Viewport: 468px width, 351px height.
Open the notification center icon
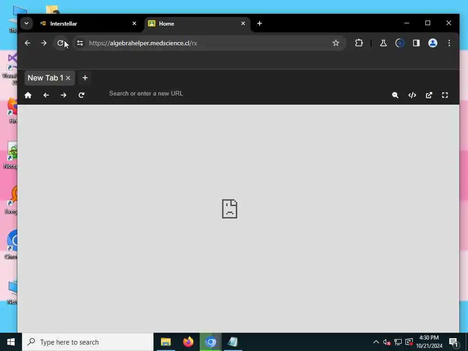point(454,342)
